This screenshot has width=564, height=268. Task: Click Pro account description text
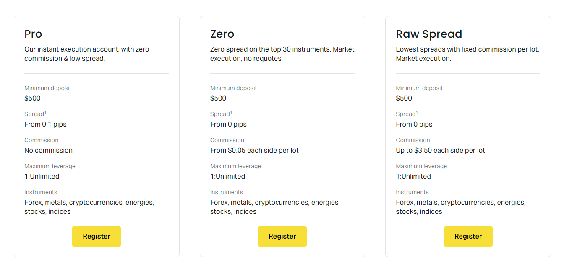[86, 54]
